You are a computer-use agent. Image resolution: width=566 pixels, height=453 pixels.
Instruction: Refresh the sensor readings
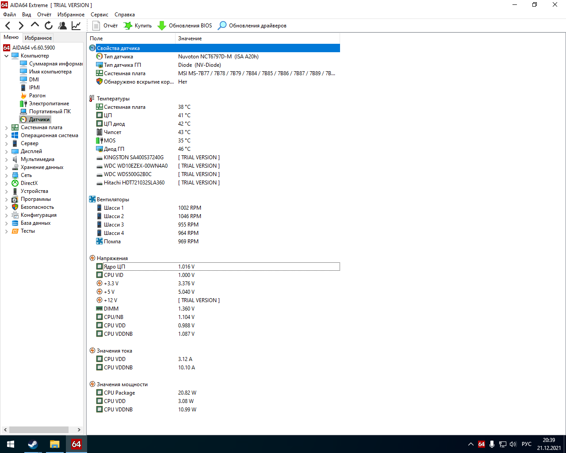[49, 26]
